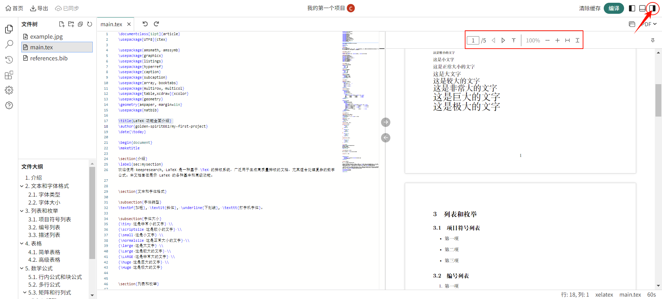Zoom in the PDF preview
Screen dimensions: 662x299
(557, 40)
